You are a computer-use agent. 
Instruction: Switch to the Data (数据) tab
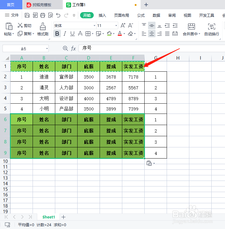(x=156, y=15)
